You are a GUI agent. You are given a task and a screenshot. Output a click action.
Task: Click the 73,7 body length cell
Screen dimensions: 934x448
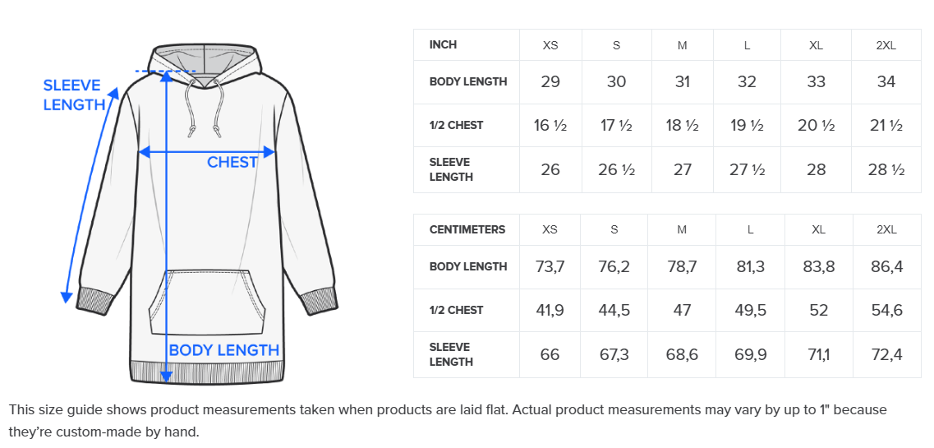(550, 266)
